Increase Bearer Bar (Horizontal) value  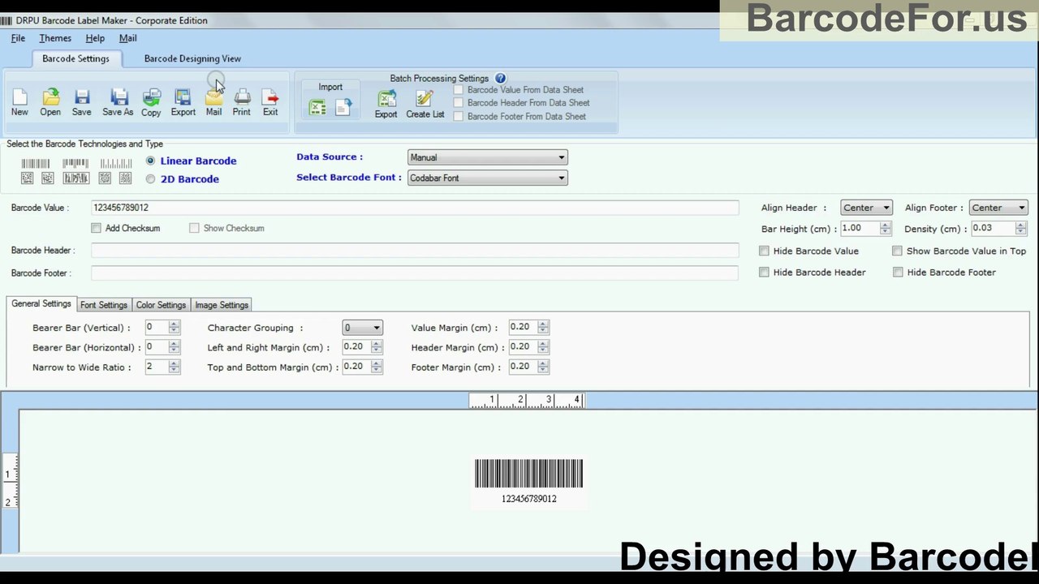(x=174, y=343)
